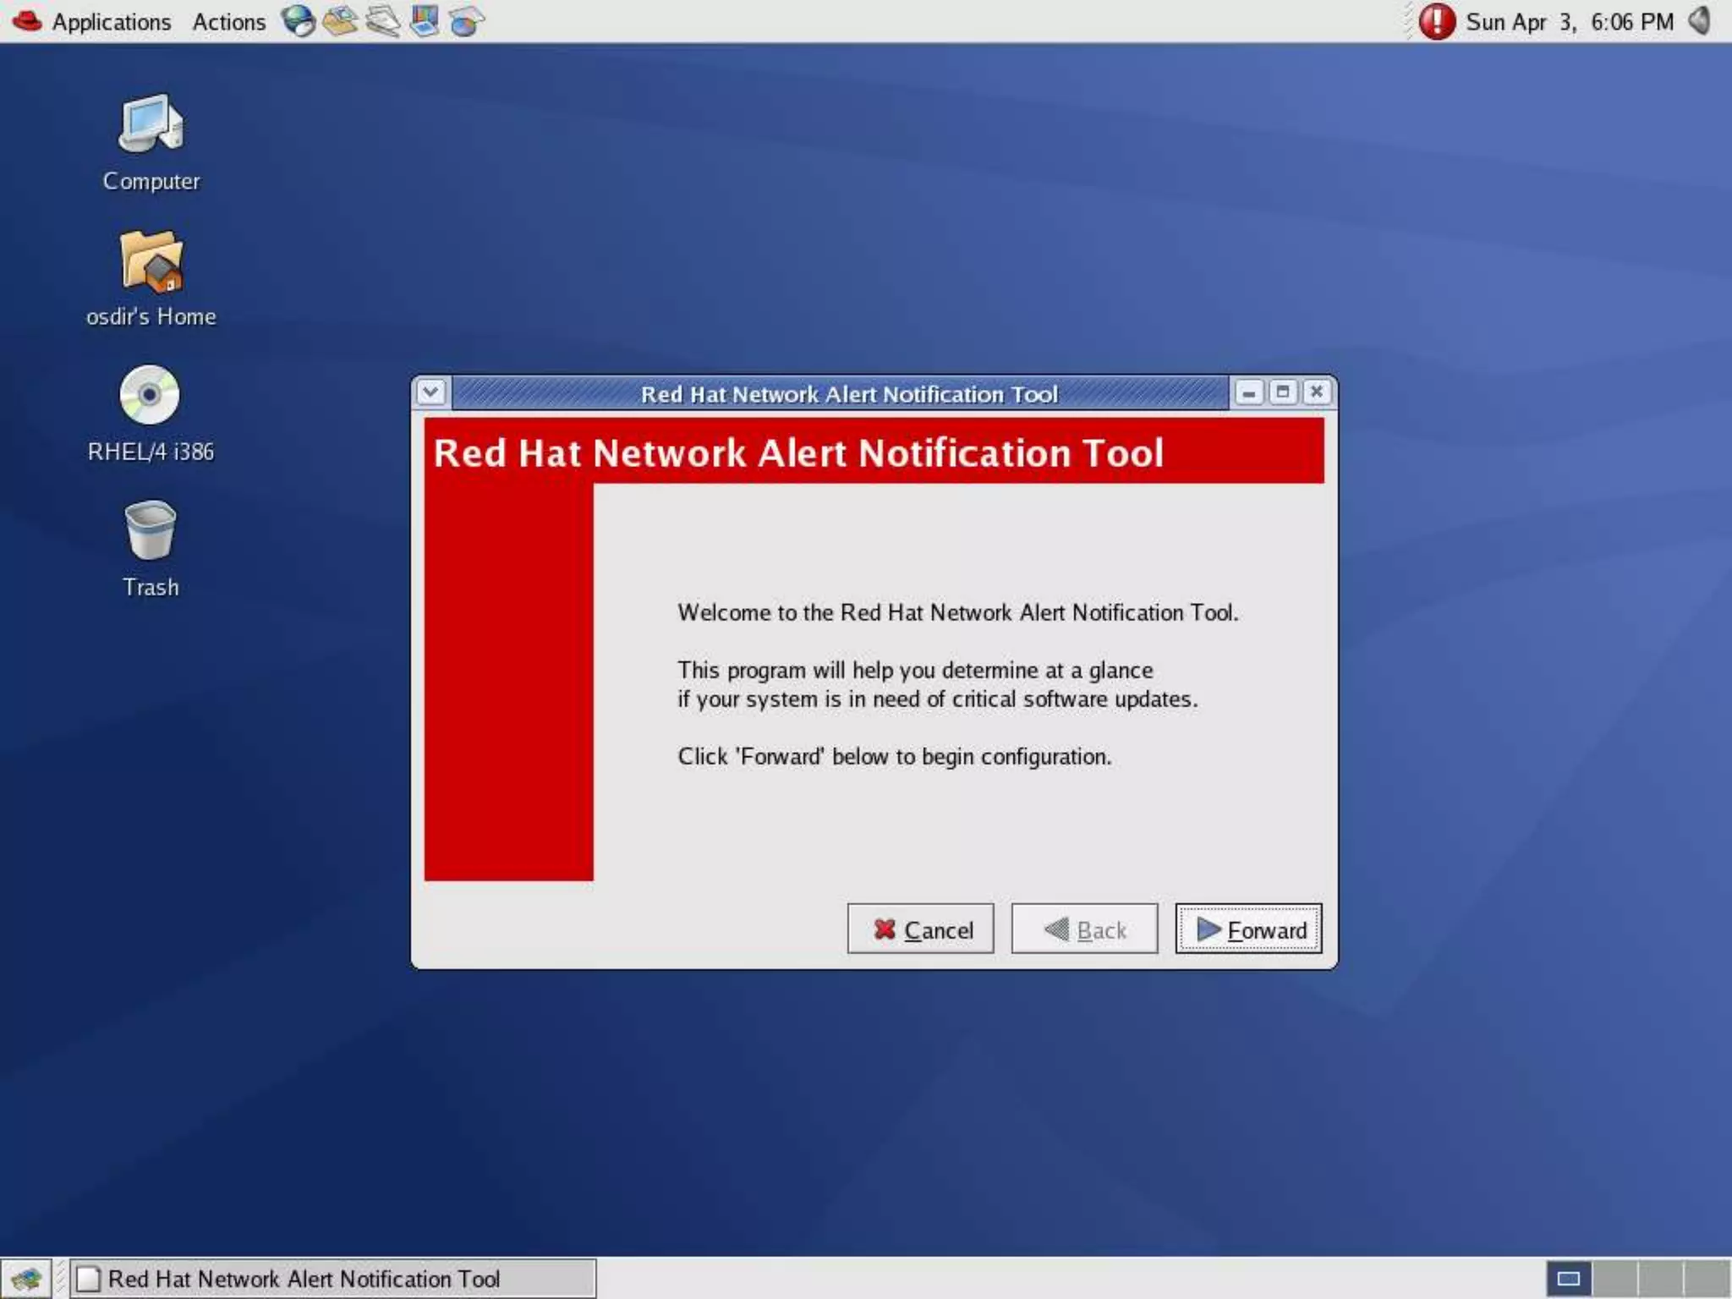1732x1299 pixels.
Task: Launch the word processor panel icon
Action: point(382,21)
